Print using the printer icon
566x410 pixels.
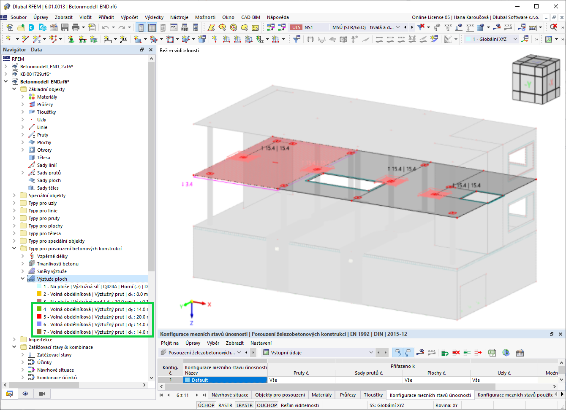coord(76,27)
